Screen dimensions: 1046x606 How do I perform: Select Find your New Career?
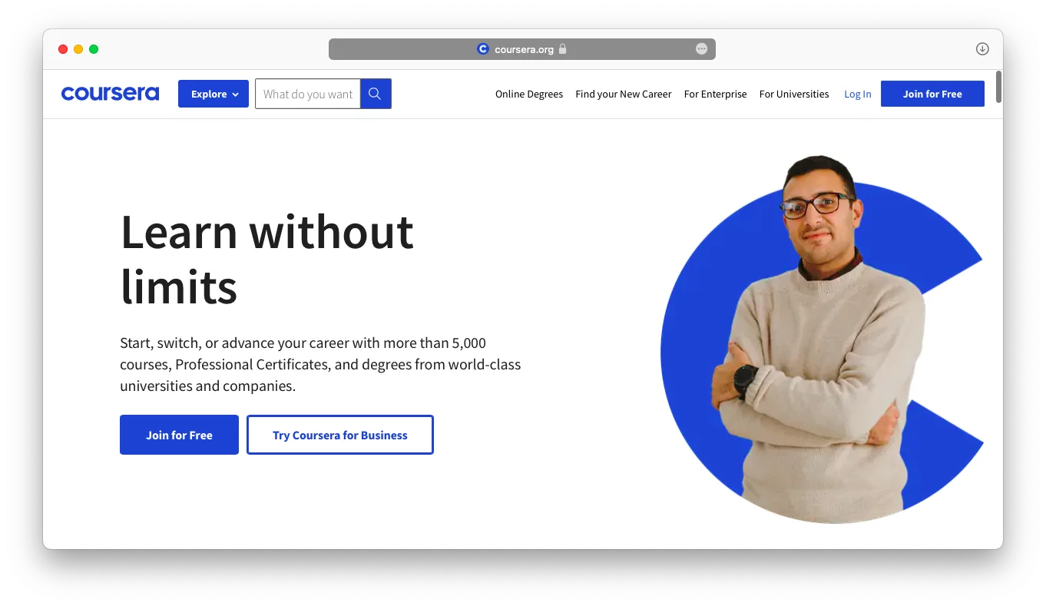tap(624, 94)
